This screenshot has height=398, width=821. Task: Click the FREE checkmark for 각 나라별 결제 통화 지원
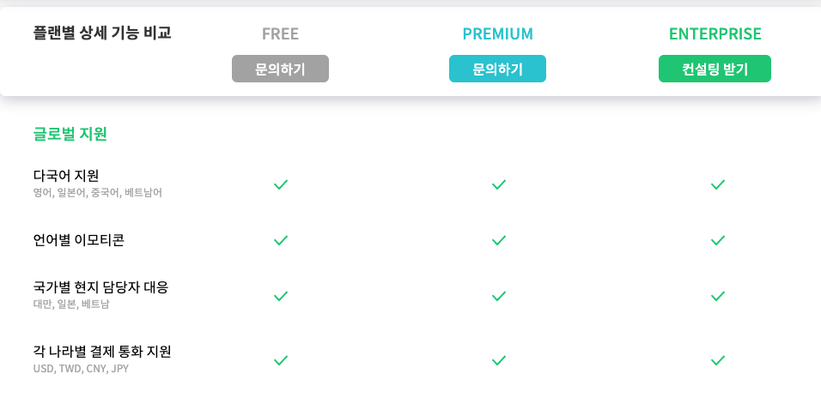point(280,360)
